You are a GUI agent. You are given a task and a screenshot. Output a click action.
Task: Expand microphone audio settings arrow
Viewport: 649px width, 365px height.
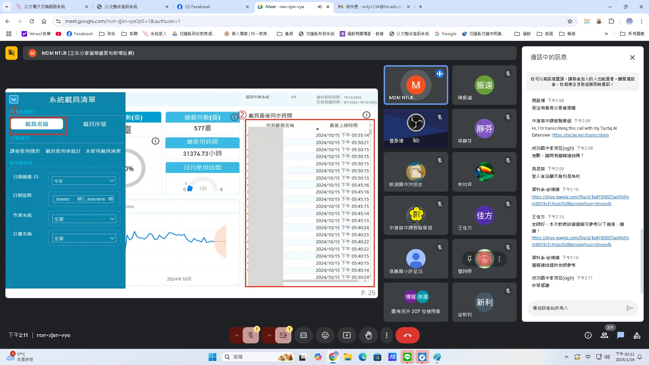(237, 335)
